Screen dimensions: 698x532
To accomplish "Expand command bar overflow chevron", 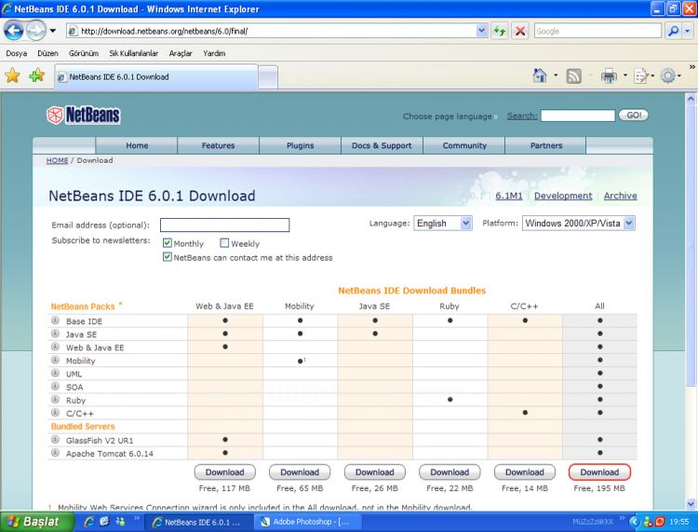I will pyautogui.click(x=692, y=67).
